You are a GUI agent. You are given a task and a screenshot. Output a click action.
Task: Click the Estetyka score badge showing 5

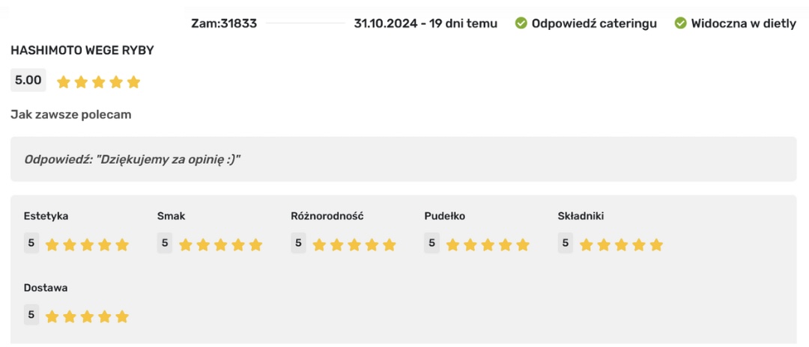(31, 243)
